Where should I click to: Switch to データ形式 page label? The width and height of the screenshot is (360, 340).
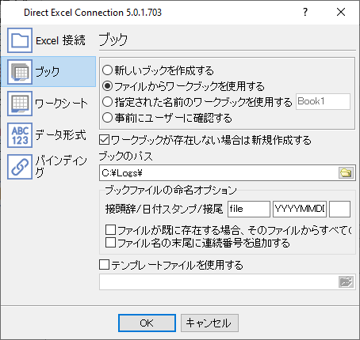[60, 135]
